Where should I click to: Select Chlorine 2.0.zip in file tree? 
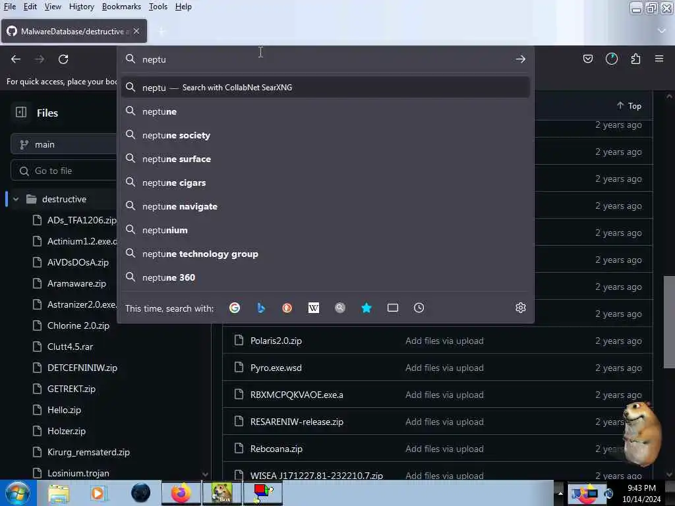[78, 325]
